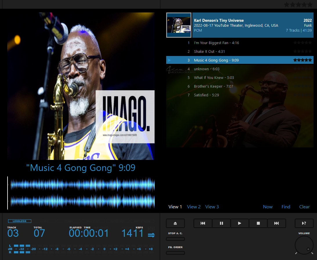Adjust the Volume knob

pyautogui.click(x=304, y=245)
